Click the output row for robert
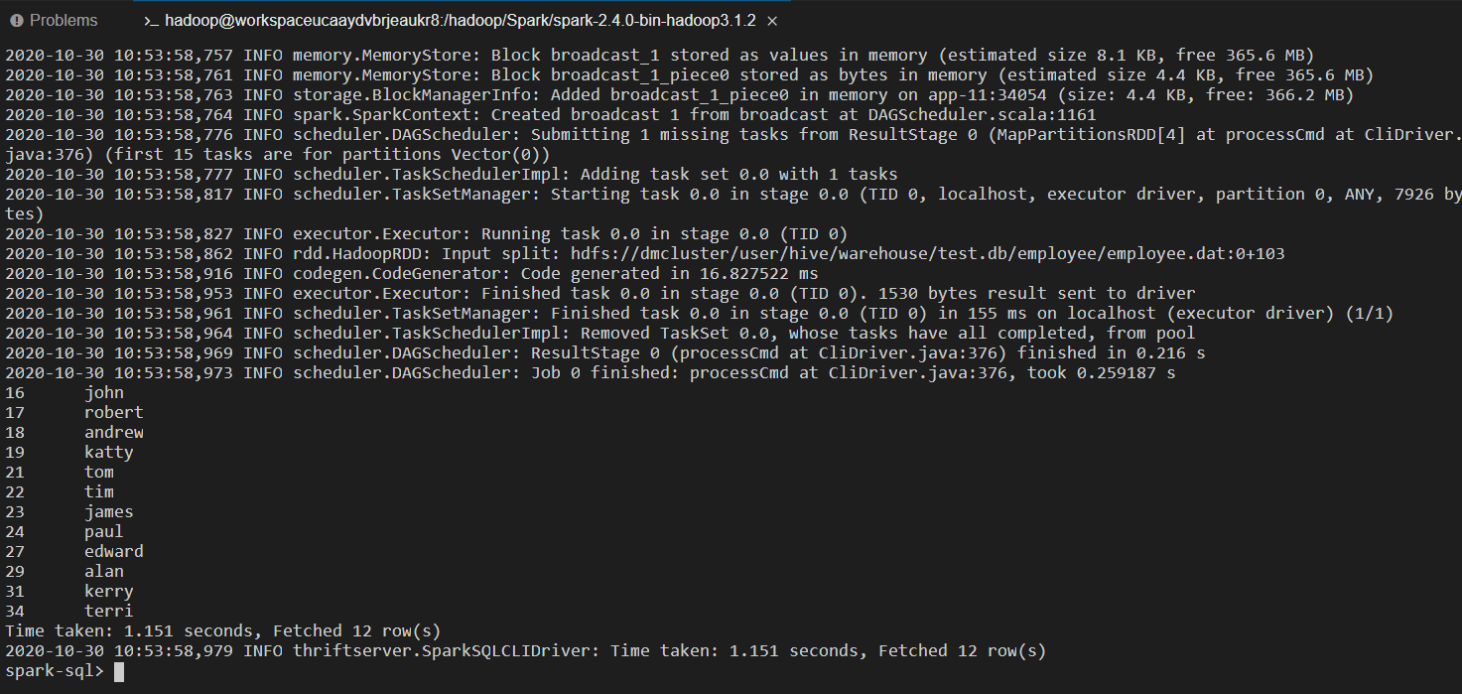This screenshot has height=694, width=1462. [74, 413]
